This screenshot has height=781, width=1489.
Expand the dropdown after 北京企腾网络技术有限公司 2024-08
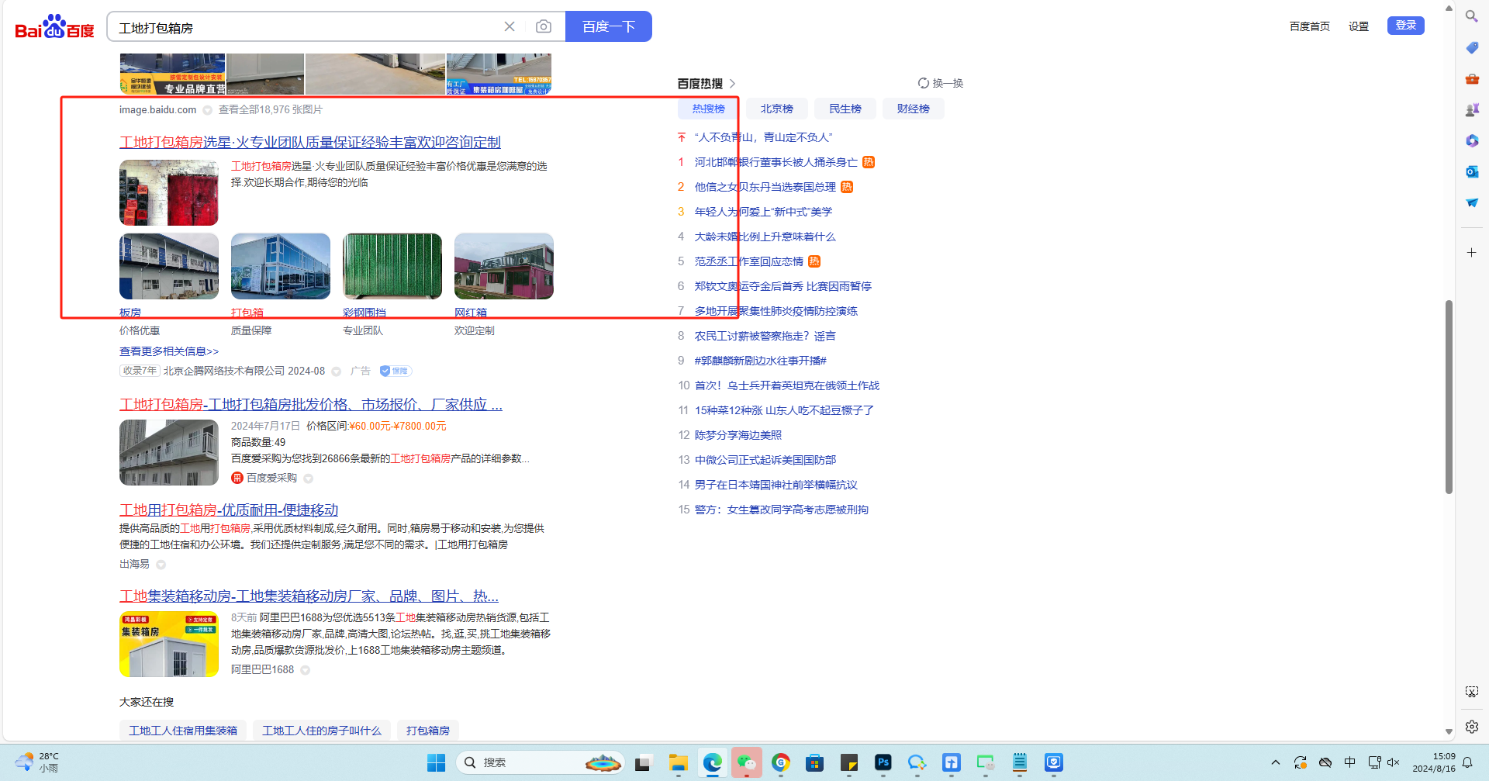click(336, 371)
